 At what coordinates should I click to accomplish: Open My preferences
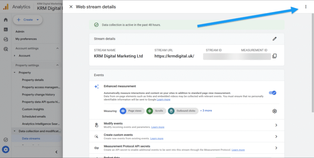[x=26, y=39]
